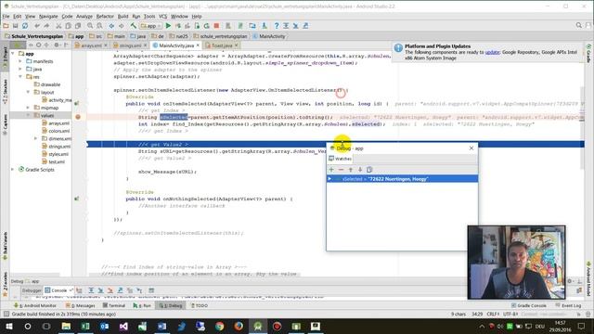This screenshot has width=594, height=334.
Task: Click the Evaluate Expression calculator icon
Action: (151, 290)
